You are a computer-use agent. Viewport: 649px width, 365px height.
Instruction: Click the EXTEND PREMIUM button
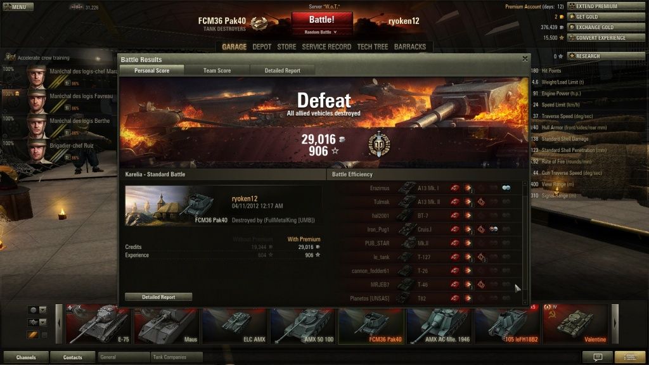coord(606,6)
